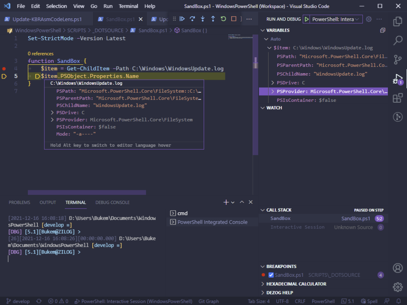This screenshot has width=407, height=305.
Task: Collapse the $item variable node
Action: 269,48
